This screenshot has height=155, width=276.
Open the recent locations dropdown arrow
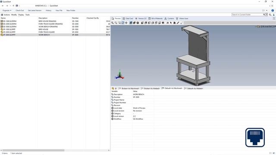tap(10, 6)
